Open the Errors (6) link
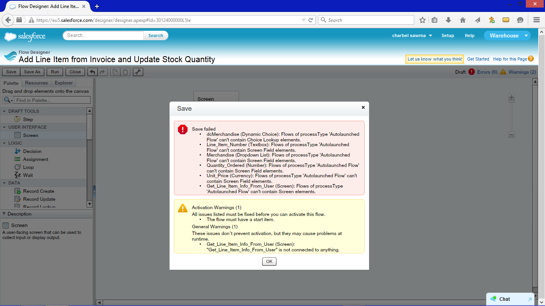The width and height of the screenshot is (545, 306). (x=487, y=72)
